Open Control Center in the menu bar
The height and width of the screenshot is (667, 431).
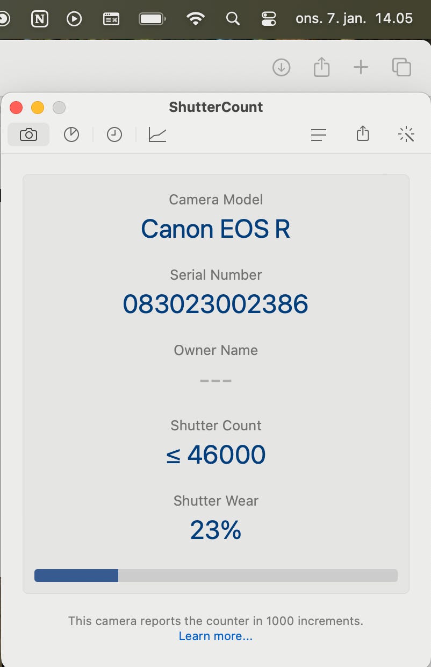point(268,19)
